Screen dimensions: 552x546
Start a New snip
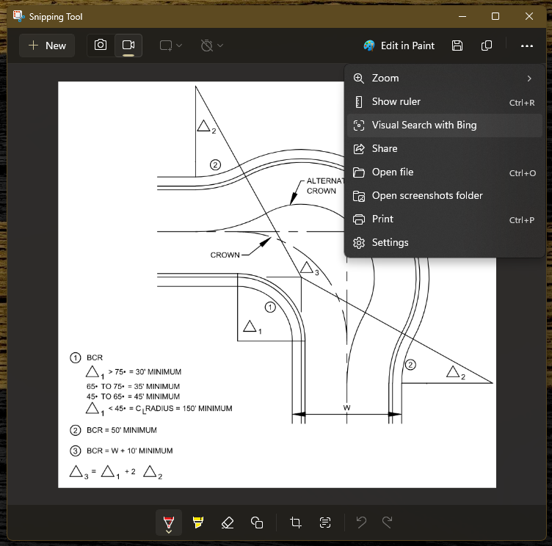tap(48, 45)
